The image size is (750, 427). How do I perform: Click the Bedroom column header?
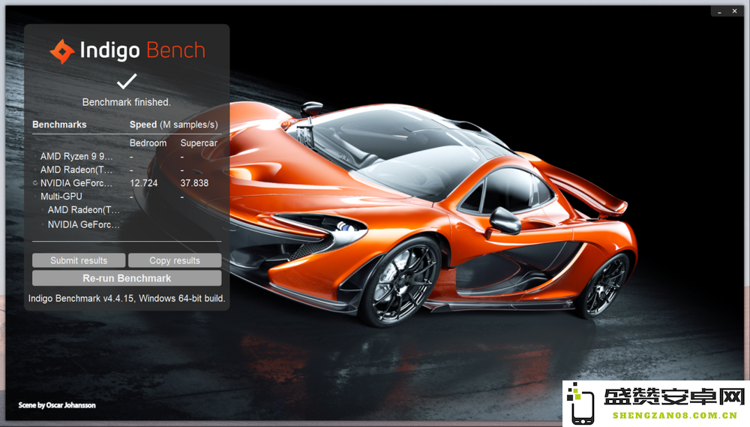coord(148,143)
